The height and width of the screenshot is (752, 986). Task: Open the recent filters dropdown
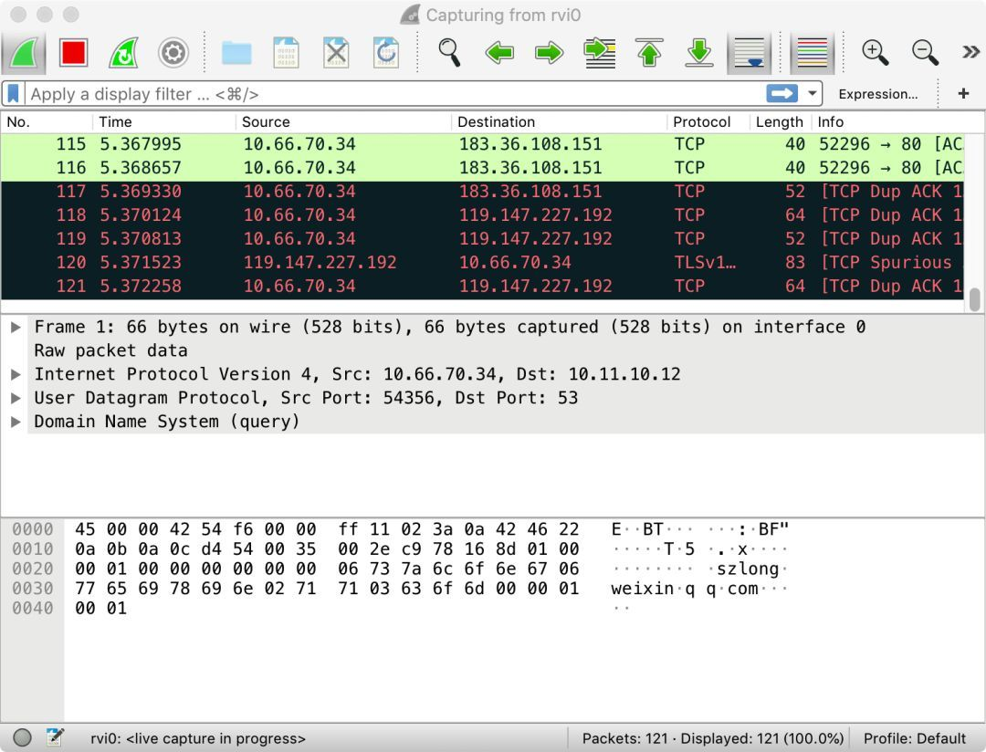pos(813,94)
